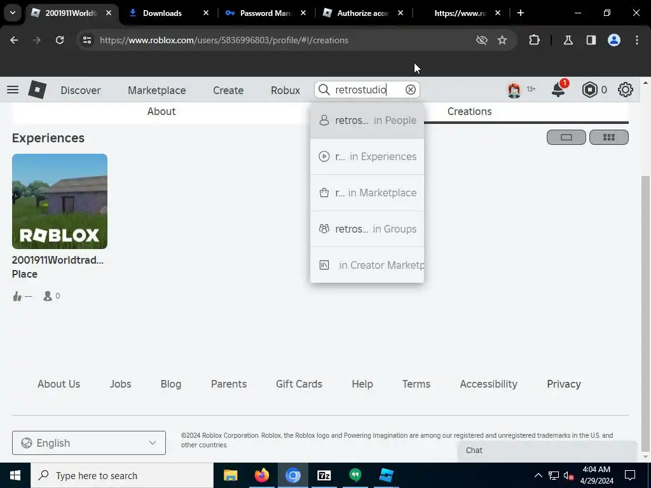Open 7-Zip from the taskbar
This screenshot has height=488, width=651.
point(324,475)
